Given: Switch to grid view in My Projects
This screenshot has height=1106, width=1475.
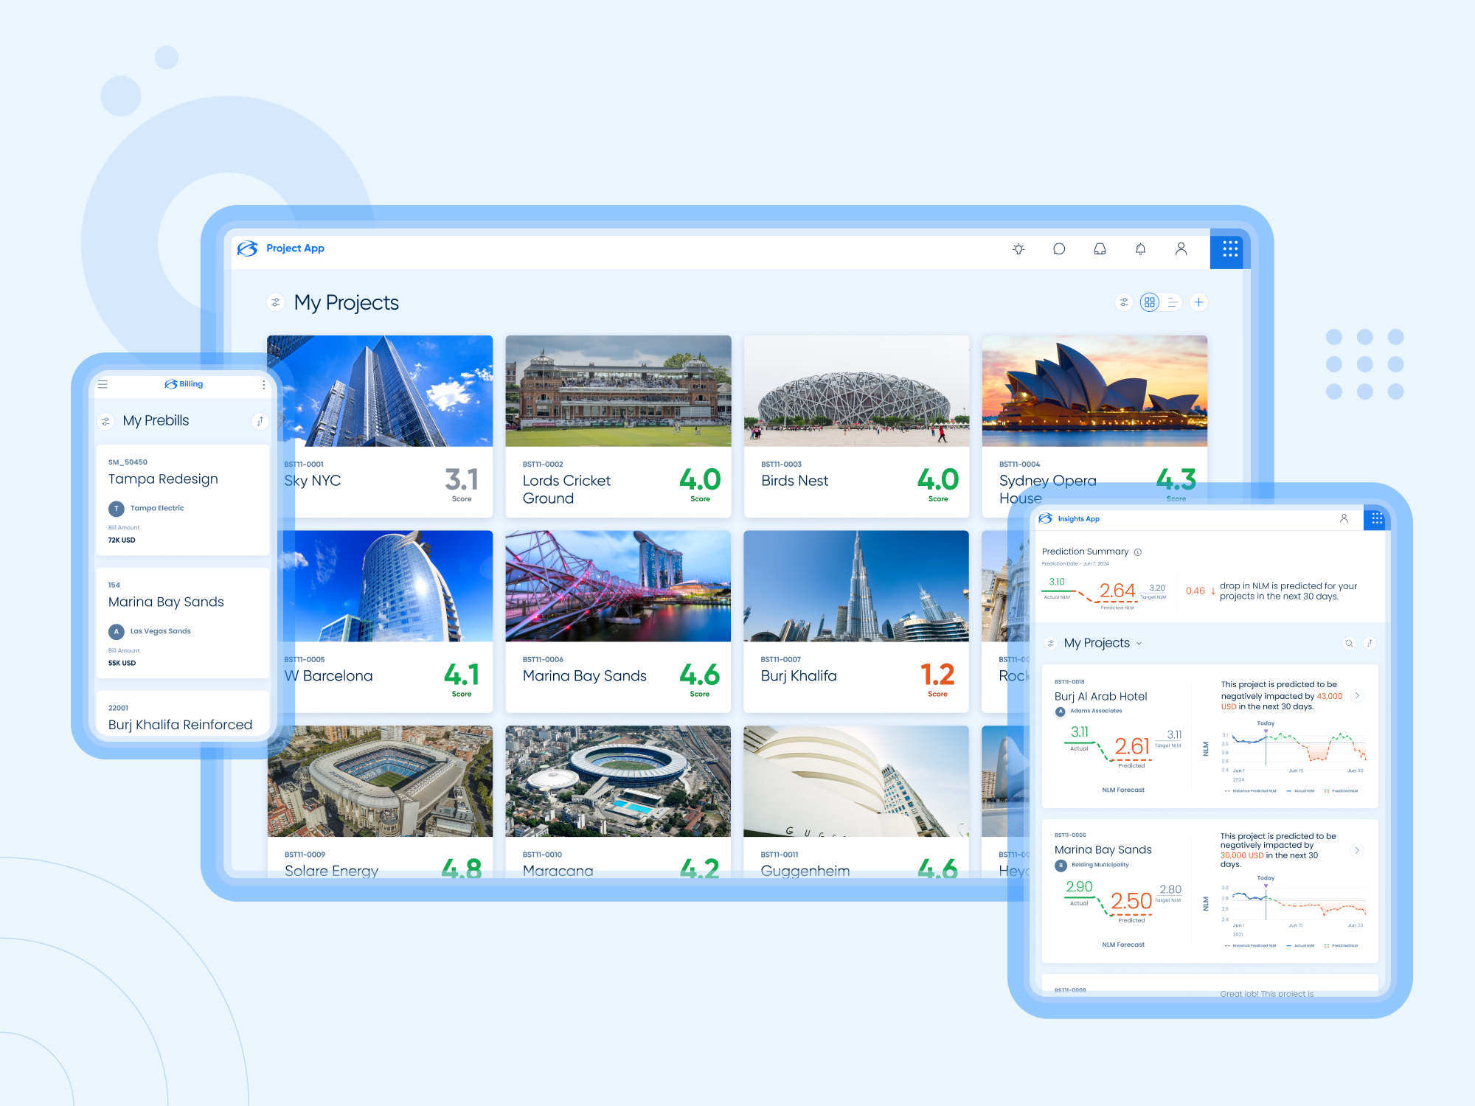Looking at the screenshot, I should click(1150, 302).
